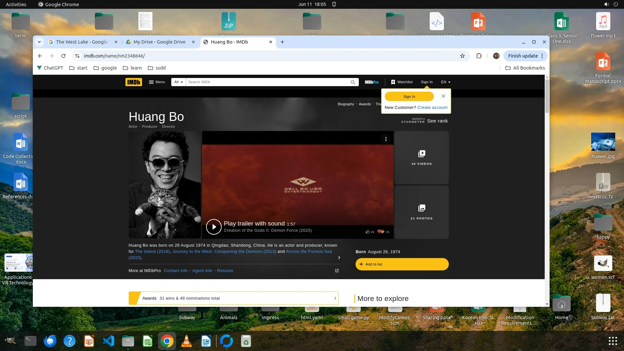The image size is (624, 351).
Task: Open Chrome extensions puzzle icon
Action: [x=479, y=56]
